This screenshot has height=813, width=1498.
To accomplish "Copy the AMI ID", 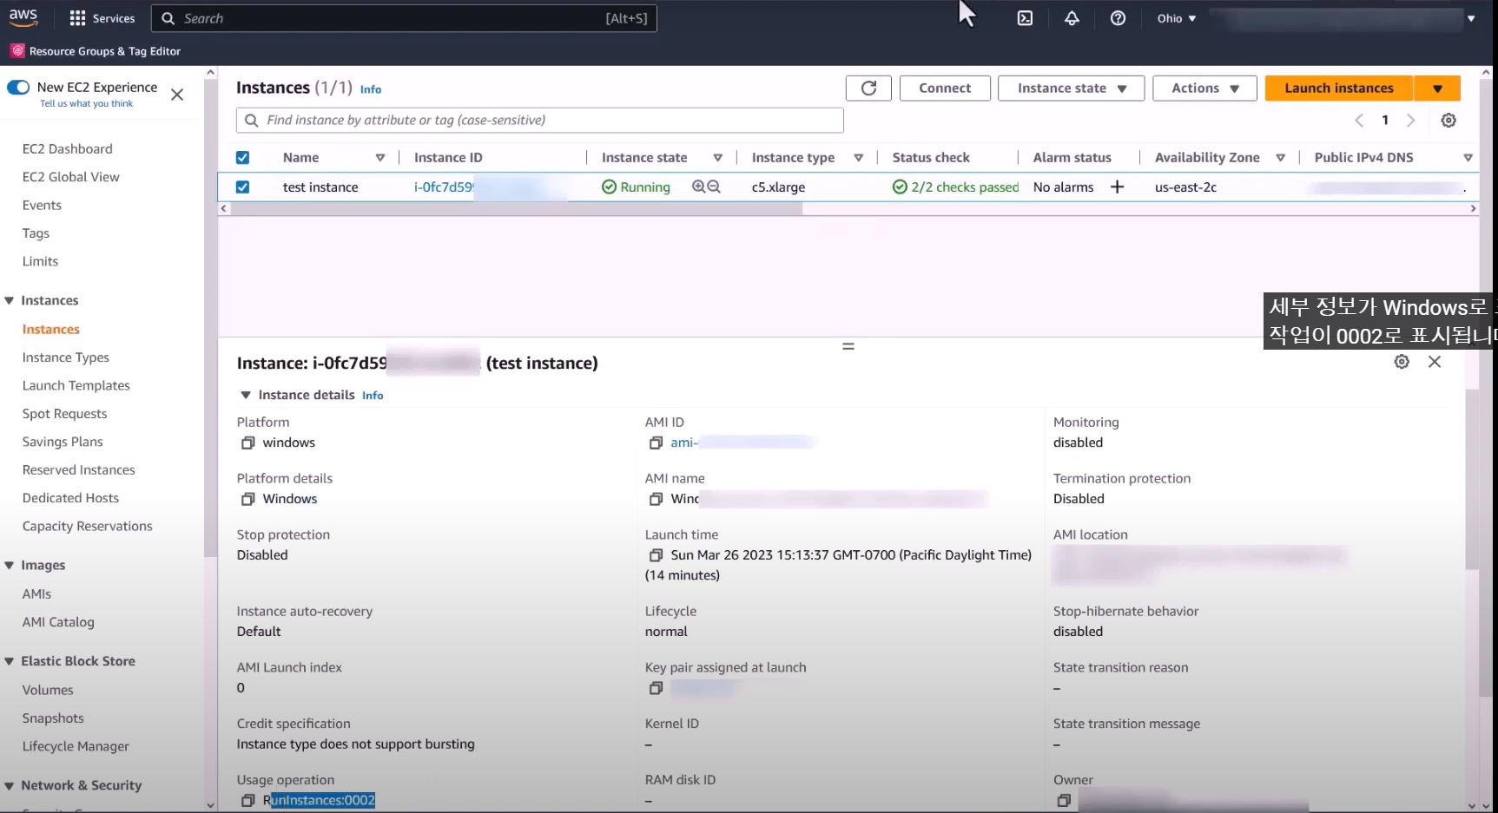I will 656,443.
